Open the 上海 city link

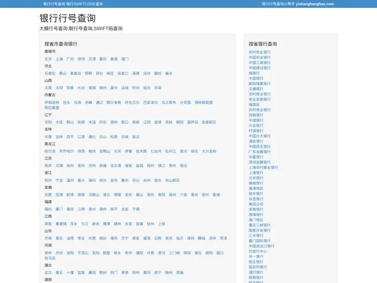click(x=59, y=59)
